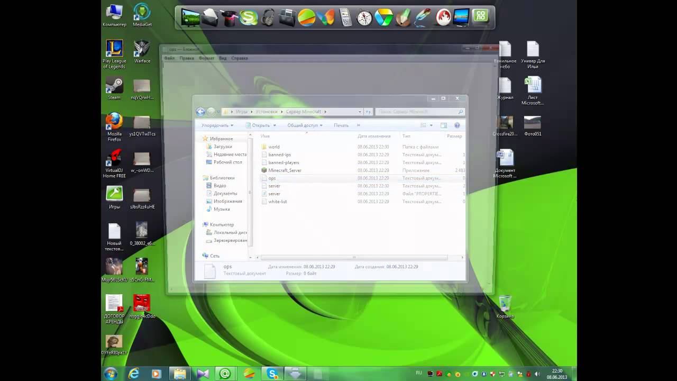
Task: Open the compass icon in the dock
Action: pyautogui.click(x=365, y=17)
